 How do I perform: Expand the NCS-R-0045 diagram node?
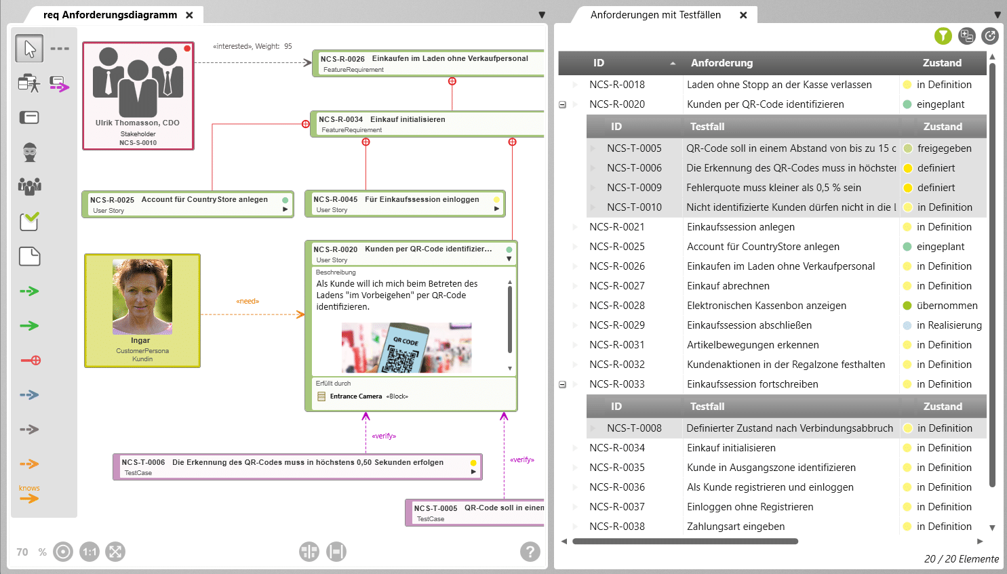tap(496, 209)
